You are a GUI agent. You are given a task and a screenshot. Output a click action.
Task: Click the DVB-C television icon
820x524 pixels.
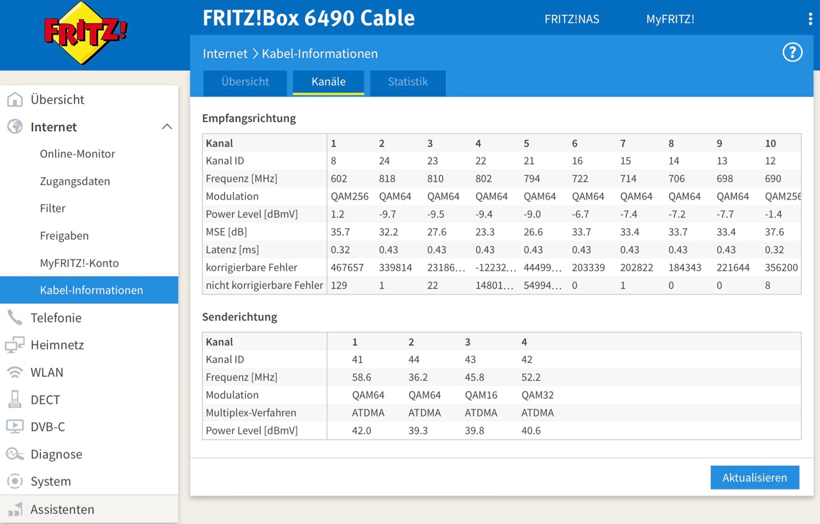(x=15, y=427)
